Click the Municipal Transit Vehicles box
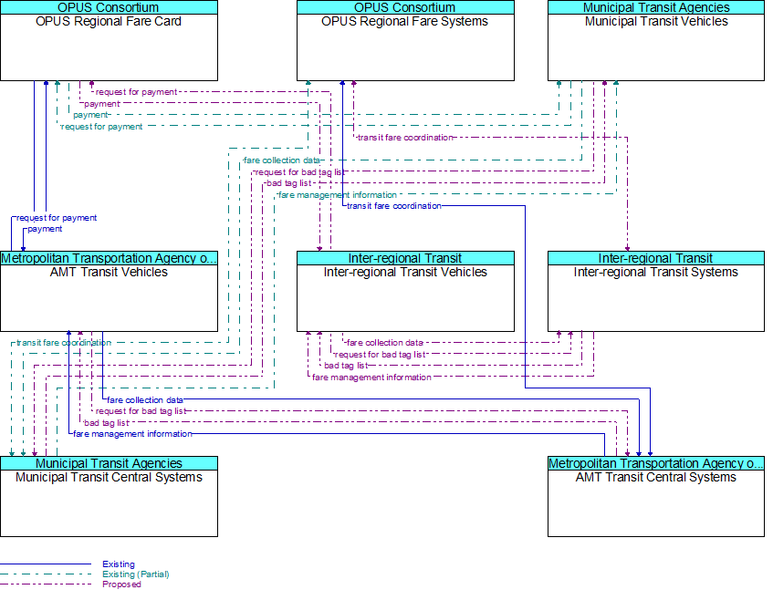Image resolution: width=773 pixels, height=600 pixels. pos(656,41)
